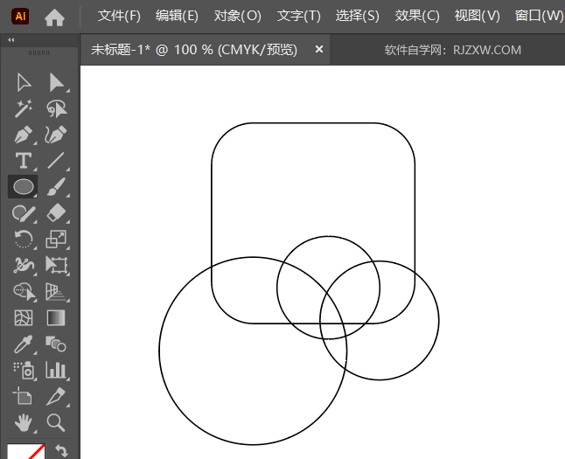Viewport: 565px width, 459px height.
Task: Select the Zoom tool
Action: (56, 422)
